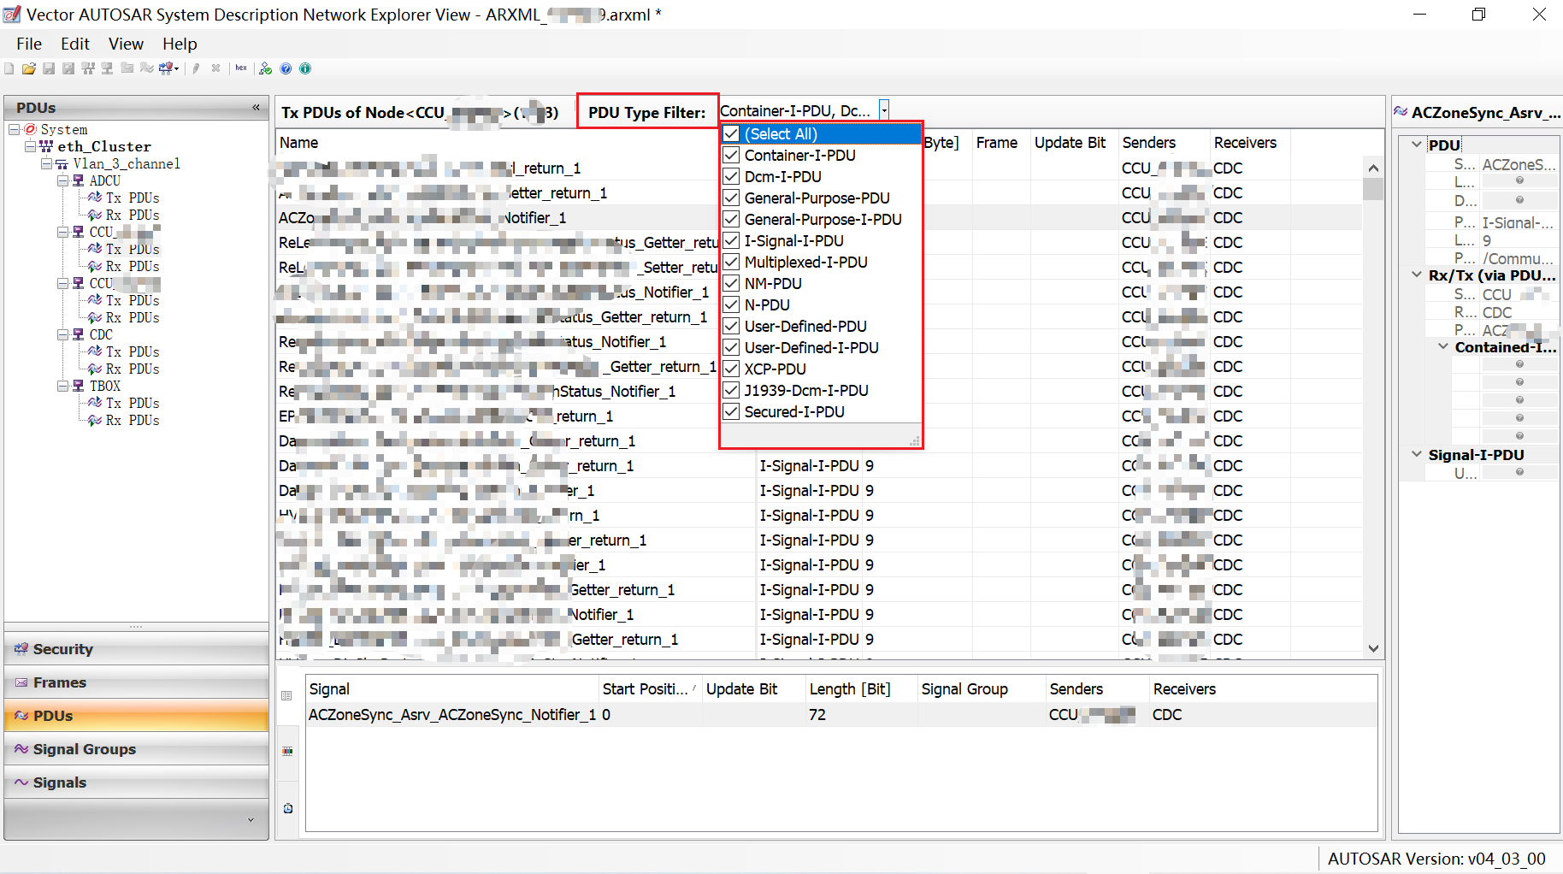The height and width of the screenshot is (874, 1563).
Task: Open the Help menu
Action: pos(180,44)
